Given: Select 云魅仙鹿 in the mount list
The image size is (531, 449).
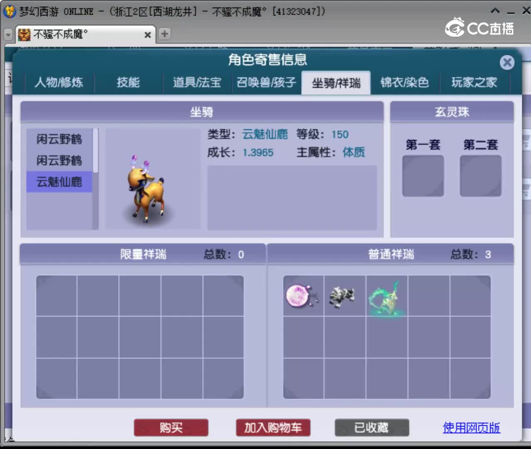Looking at the screenshot, I should tap(59, 182).
